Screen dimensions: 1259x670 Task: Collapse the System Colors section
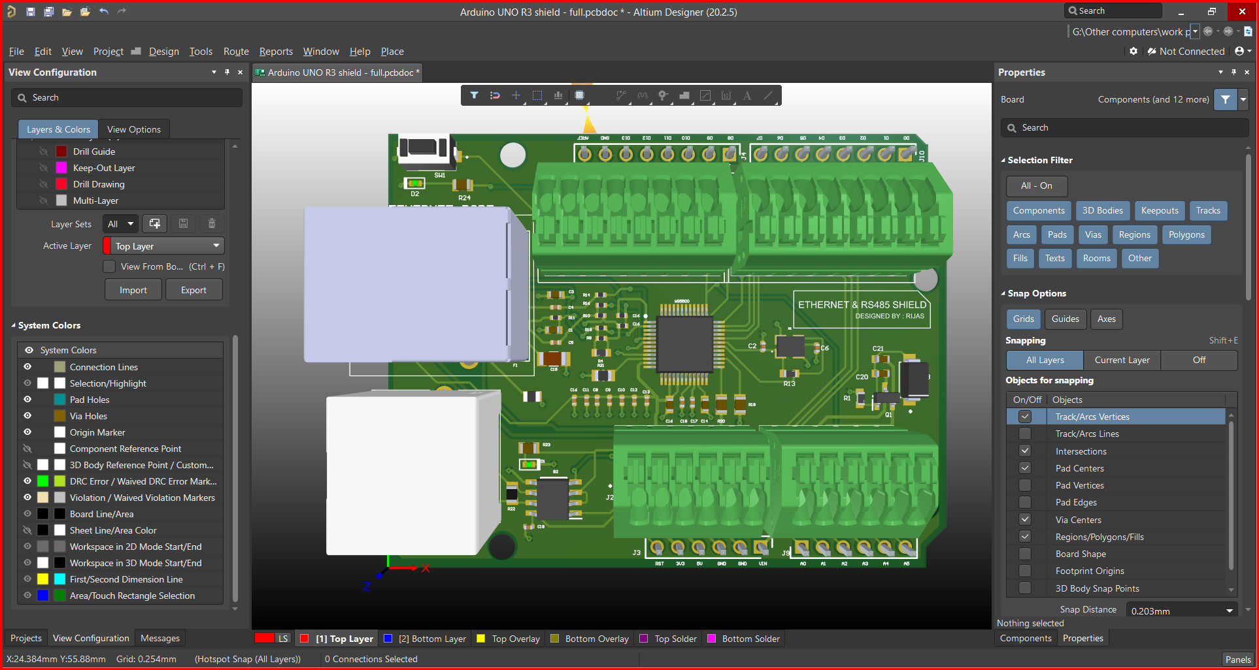coord(13,325)
